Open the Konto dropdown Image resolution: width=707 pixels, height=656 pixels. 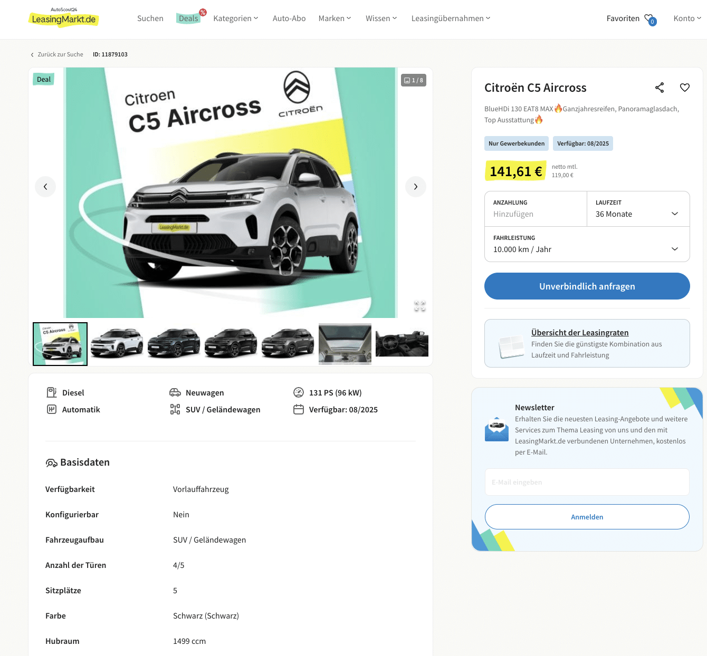tap(687, 18)
